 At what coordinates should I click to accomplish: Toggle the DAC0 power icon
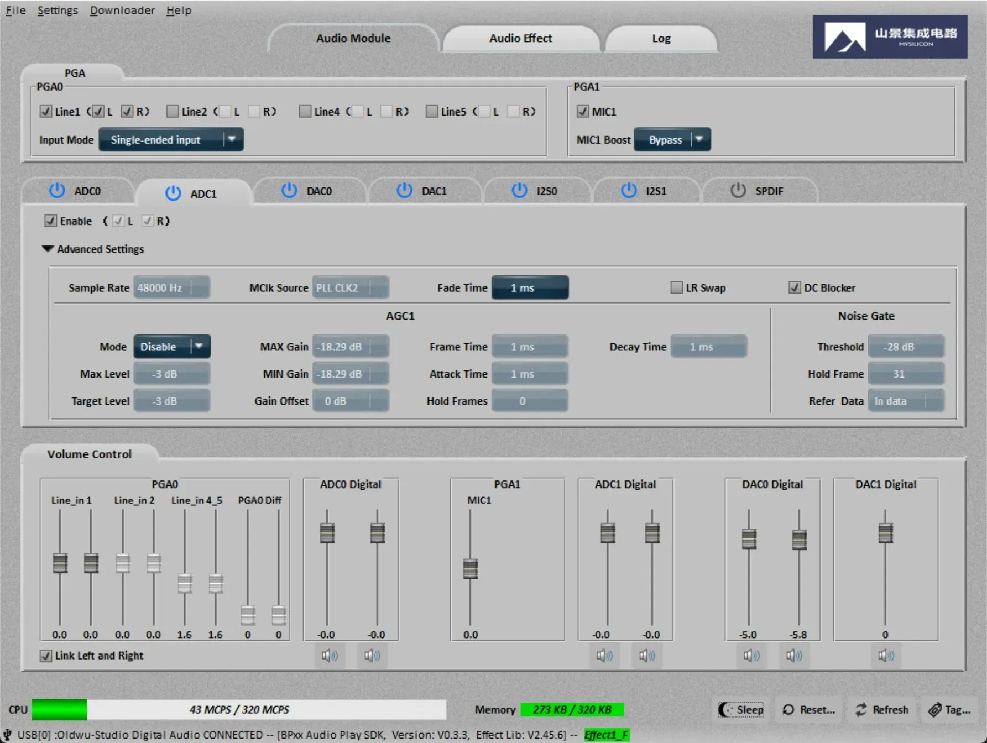(289, 191)
